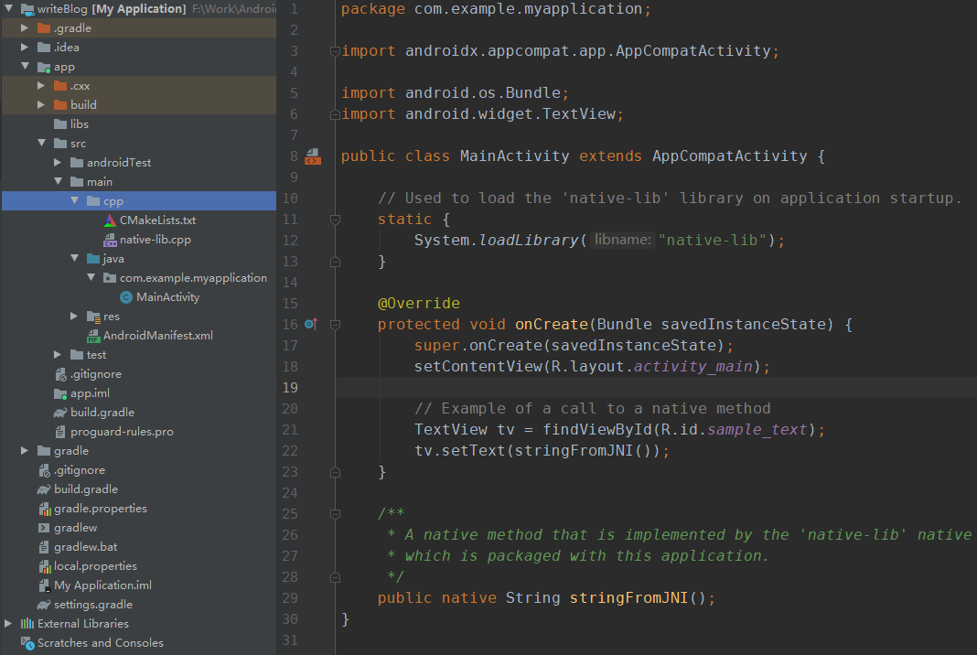977x655 pixels.
Task: Expand the test folder
Action: (58, 355)
